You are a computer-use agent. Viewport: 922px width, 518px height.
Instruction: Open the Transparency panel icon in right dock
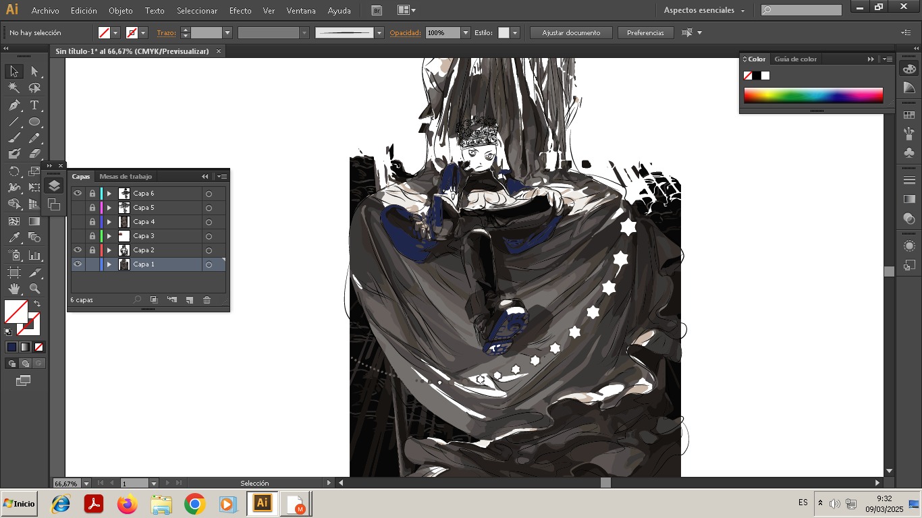(909, 219)
